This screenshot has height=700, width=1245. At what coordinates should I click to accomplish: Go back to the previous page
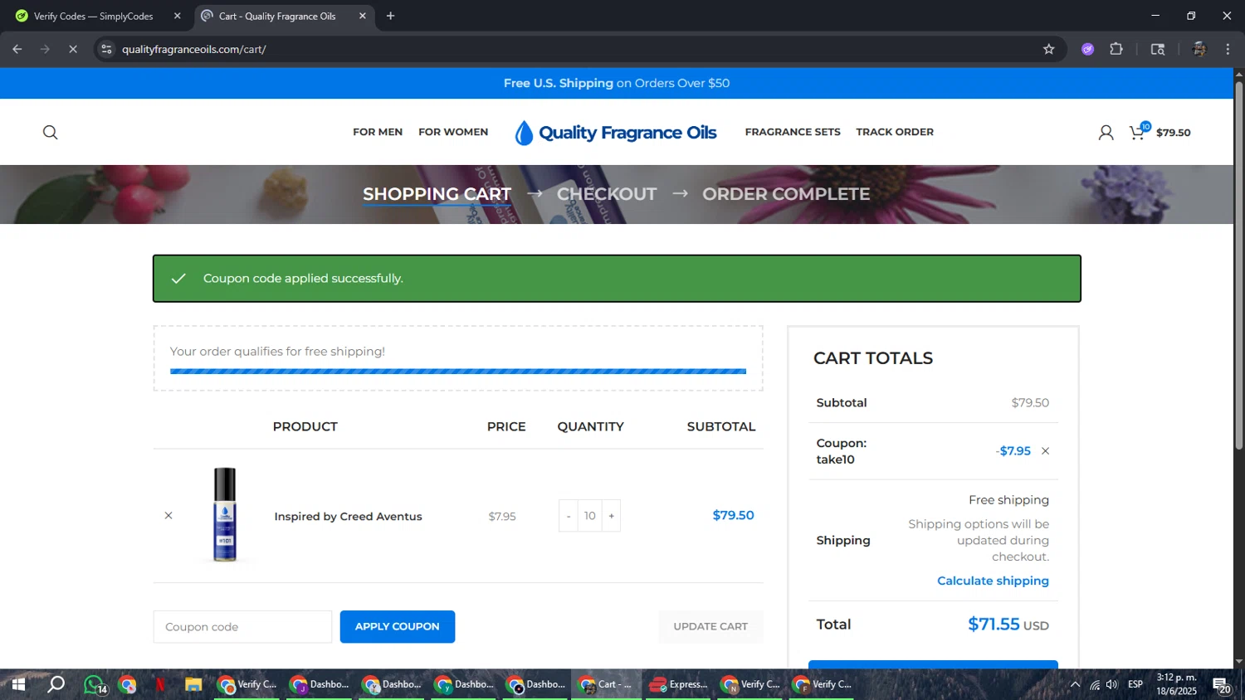click(17, 50)
